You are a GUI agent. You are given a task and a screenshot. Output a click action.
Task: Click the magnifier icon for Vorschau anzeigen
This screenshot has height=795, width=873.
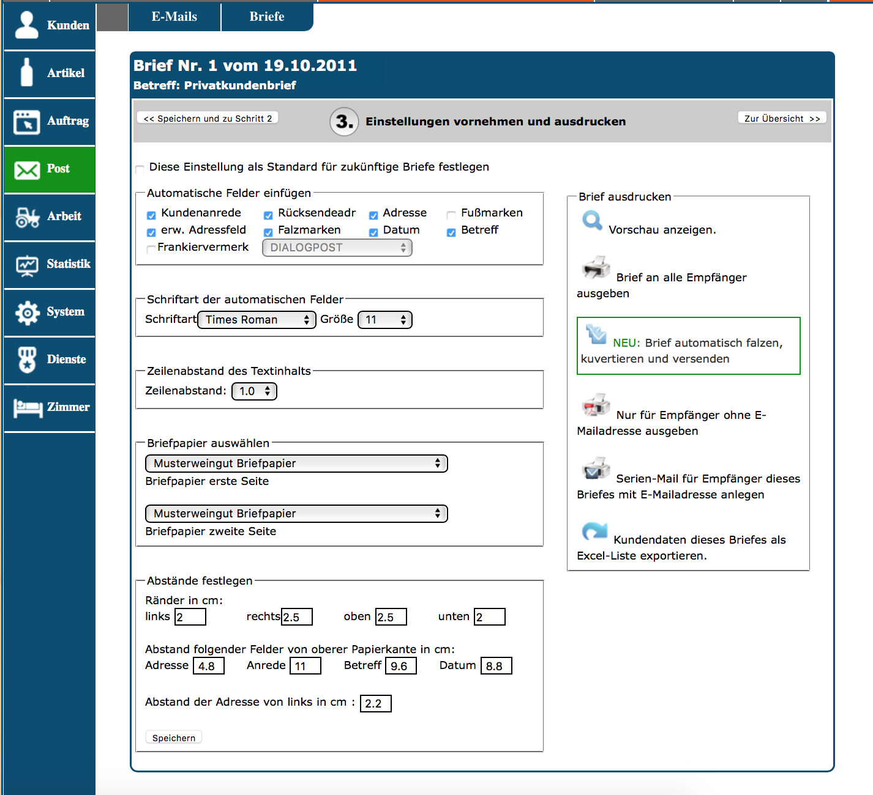pos(592,220)
